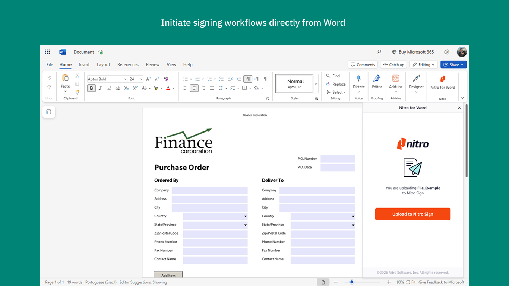Viewport: 509px width, 286px height.
Task: Expand the highlight color dropdown arrow
Action: (162, 88)
